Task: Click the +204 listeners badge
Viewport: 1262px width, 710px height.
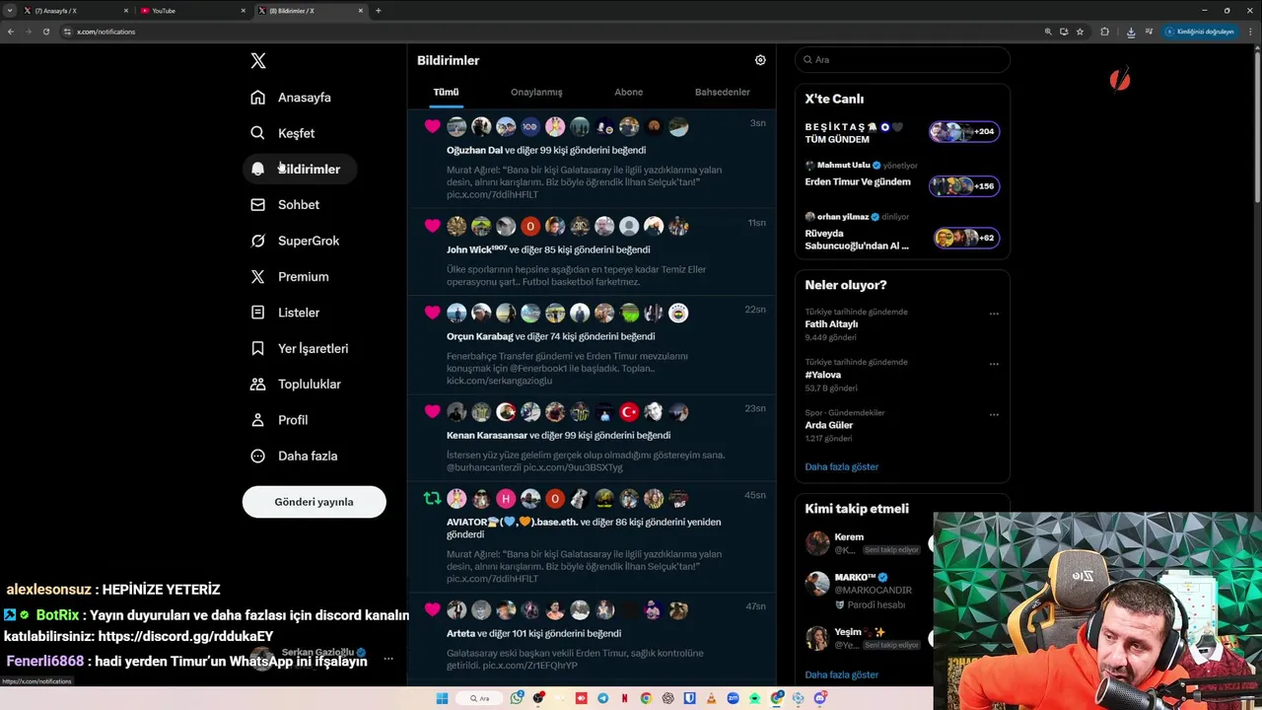Action: tap(964, 131)
